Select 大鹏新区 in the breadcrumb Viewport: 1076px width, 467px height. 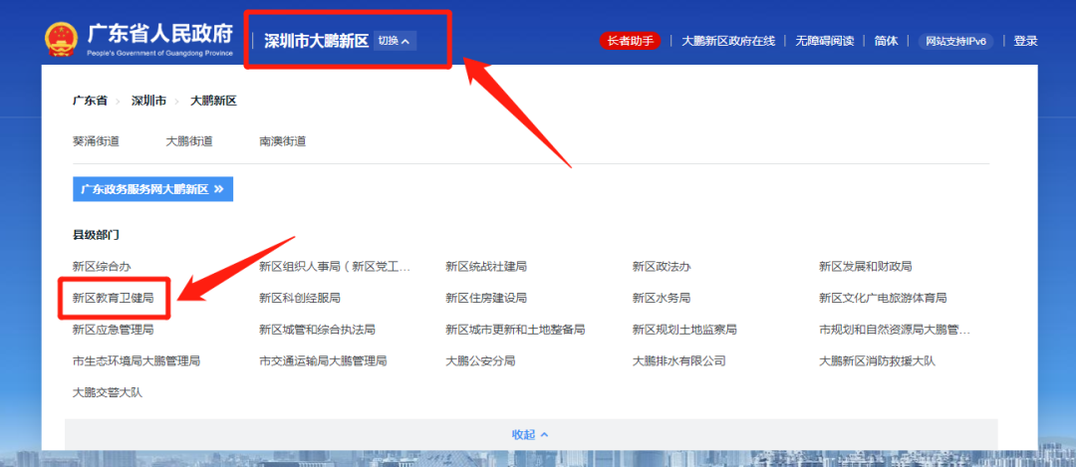pyautogui.click(x=213, y=101)
